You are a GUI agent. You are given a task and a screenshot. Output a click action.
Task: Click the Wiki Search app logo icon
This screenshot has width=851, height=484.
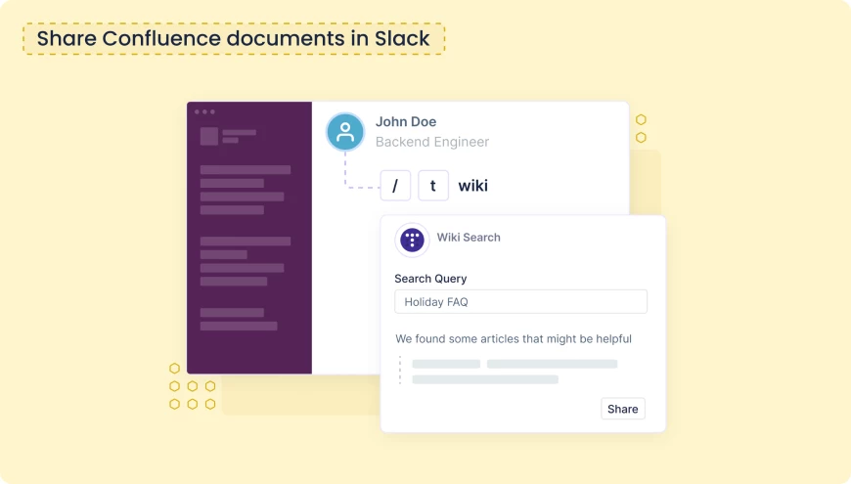coord(412,240)
